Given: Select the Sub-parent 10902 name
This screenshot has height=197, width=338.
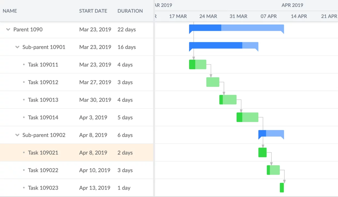Looking at the screenshot, I should pos(44,135).
